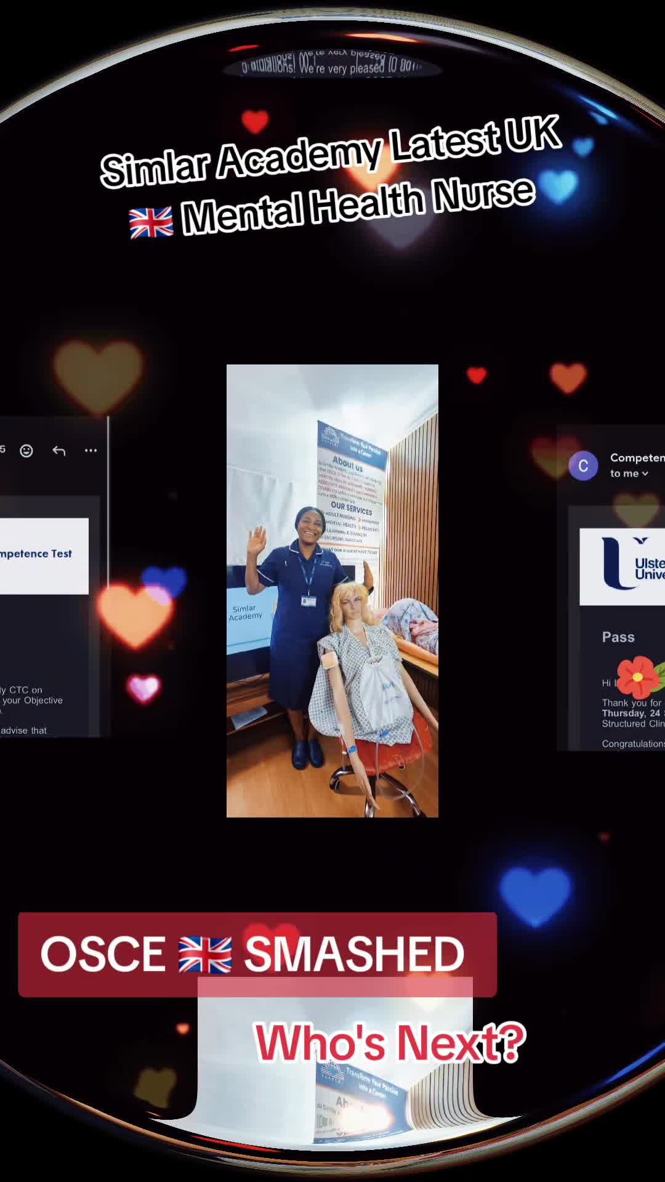Open the three-dot more options menu
The image size is (665, 1182).
click(x=91, y=451)
